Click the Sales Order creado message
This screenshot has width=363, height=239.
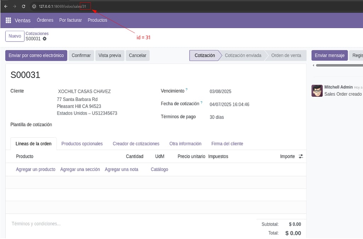click(x=343, y=94)
